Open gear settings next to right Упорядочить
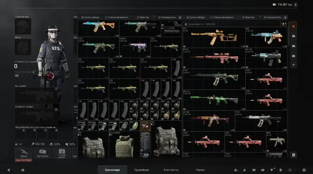The height and width of the screenshot is (174, 313). click(x=285, y=17)
